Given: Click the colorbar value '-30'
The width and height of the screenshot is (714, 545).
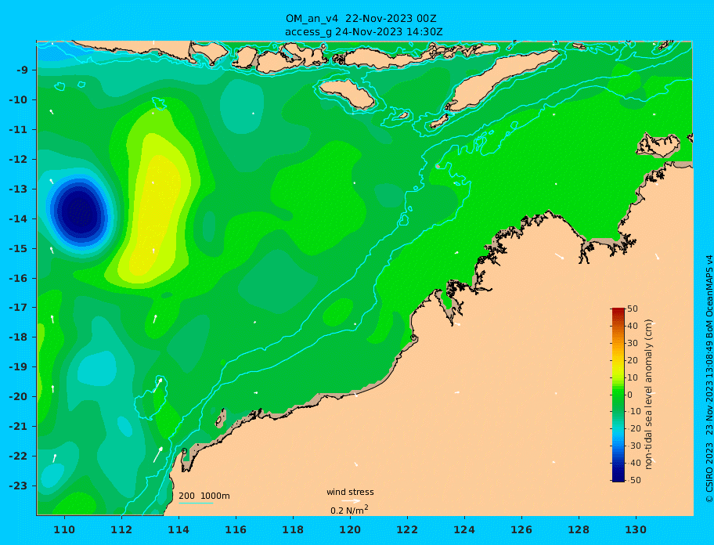Looking at the screenshot, I should 633,446.
